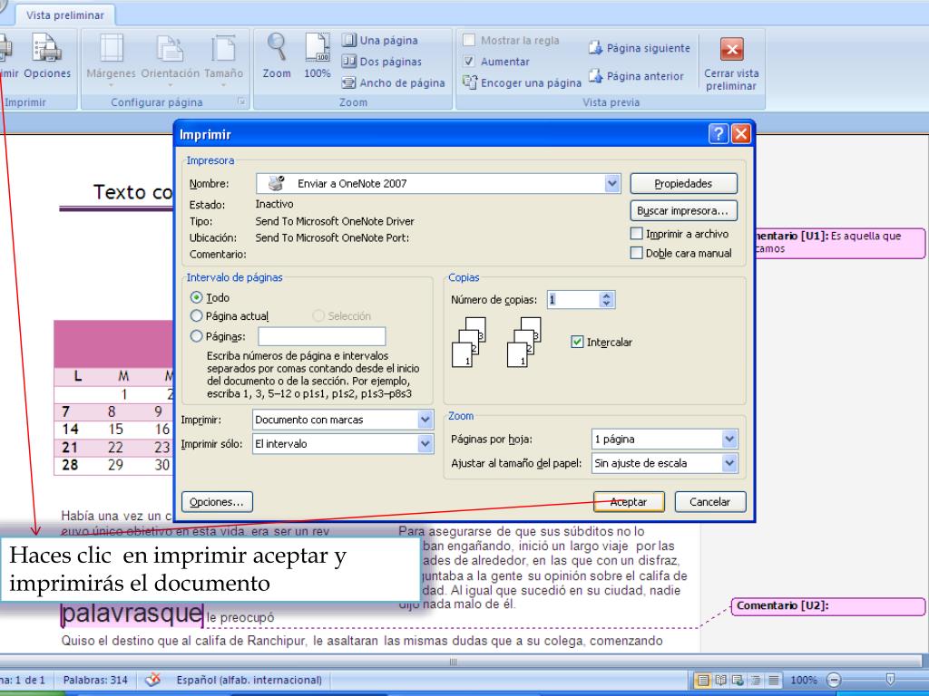
Task: Toggle the Mostrar la regla checkbox
Action: [469, 40]
